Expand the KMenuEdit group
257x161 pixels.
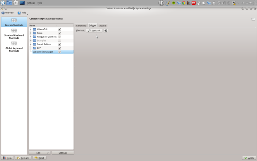point(31,29)
